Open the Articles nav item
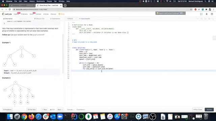 (46, 14)
